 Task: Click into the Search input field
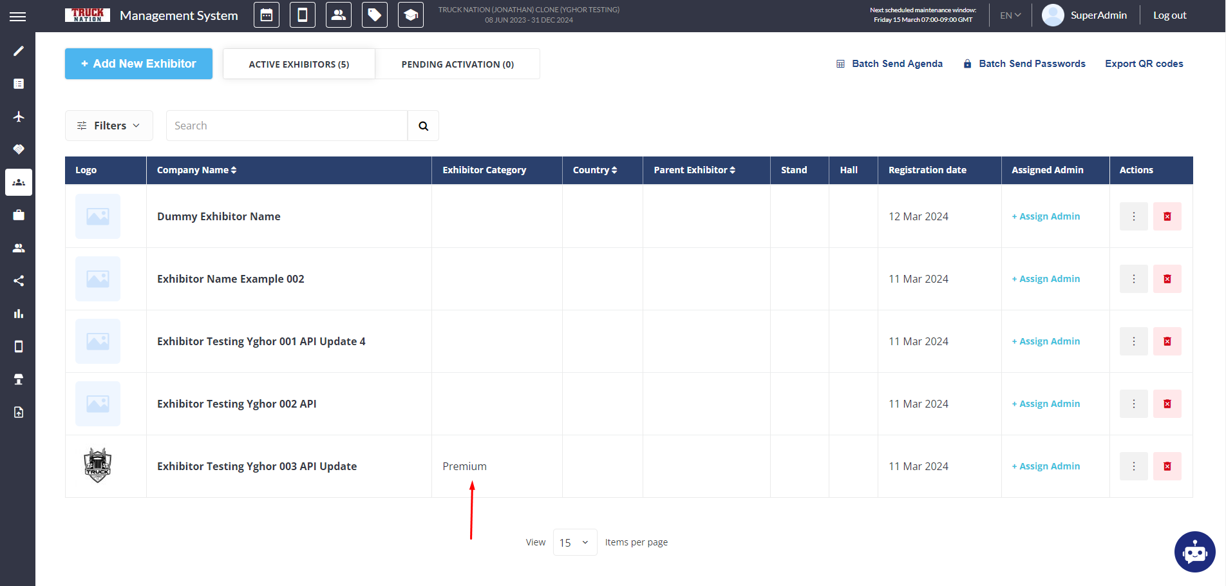click(287, 126)
